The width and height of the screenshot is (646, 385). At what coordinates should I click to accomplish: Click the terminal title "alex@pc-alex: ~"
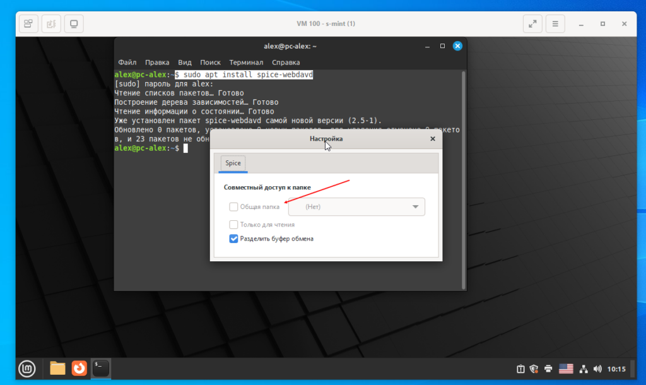[290, 46]
